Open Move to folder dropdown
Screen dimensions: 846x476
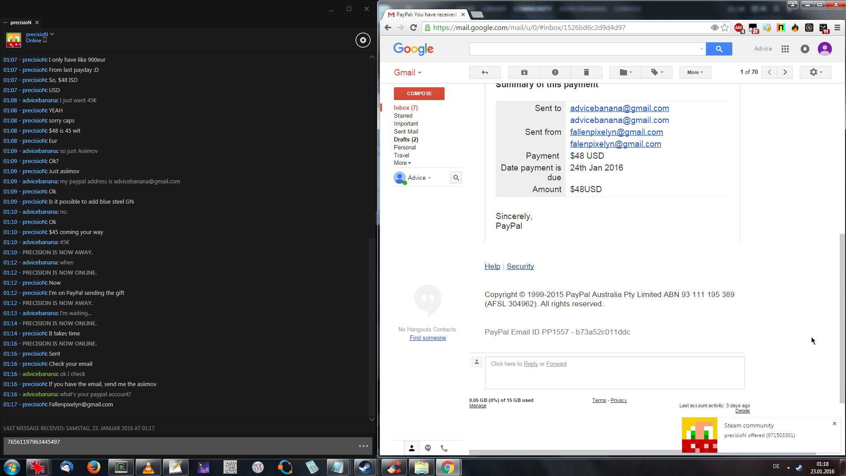coord(625,72)
